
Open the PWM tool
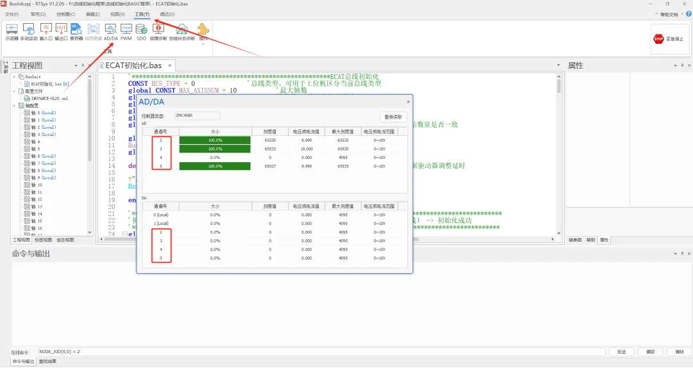126,32
